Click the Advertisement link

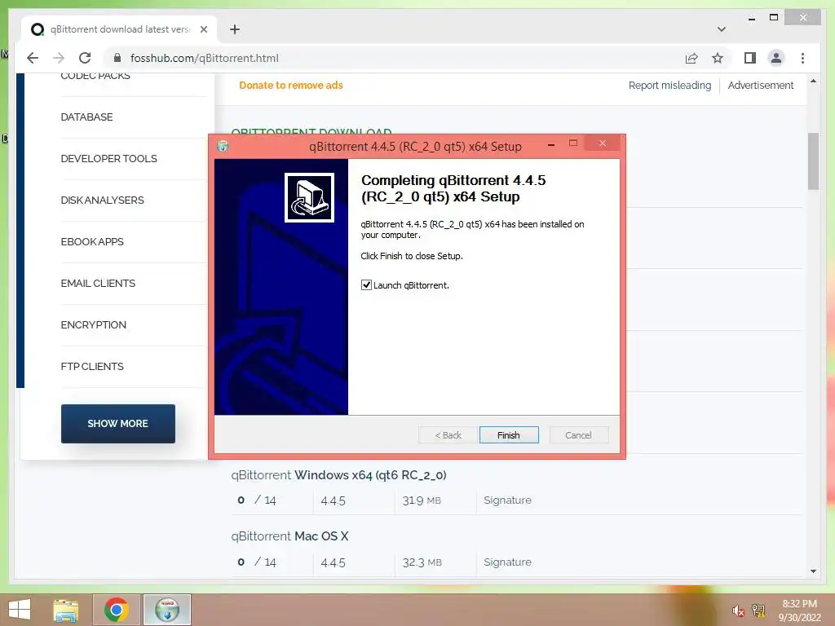coord(761,85)
